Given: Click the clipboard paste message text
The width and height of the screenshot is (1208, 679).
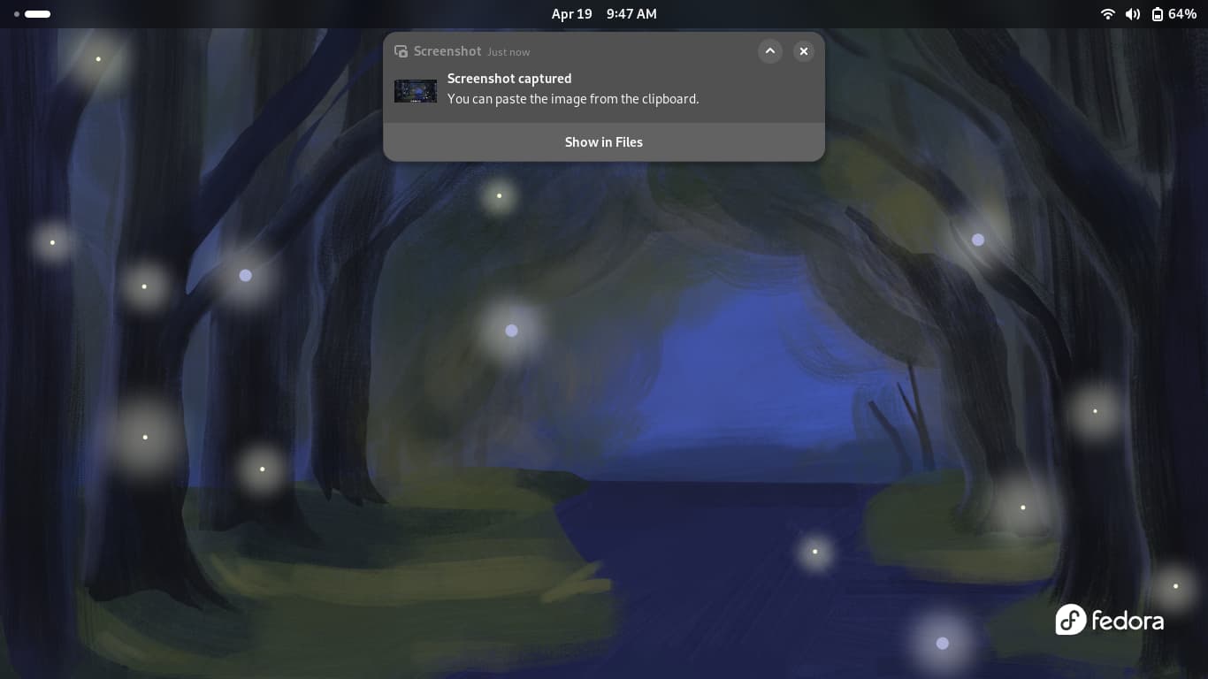Looking at the screenshot, I should [x=573, y=99].
